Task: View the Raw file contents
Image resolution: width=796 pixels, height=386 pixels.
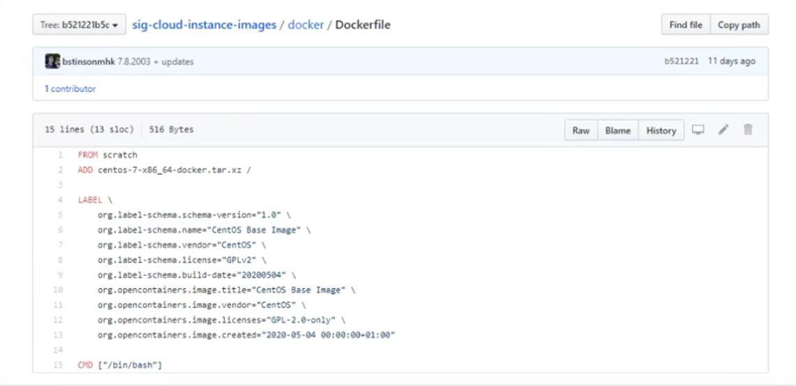Action: point(581,130)
